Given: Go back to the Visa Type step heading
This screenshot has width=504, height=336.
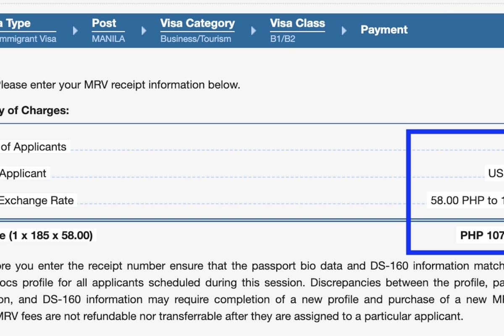Looking at the screenshot, I should click(15, 24).
